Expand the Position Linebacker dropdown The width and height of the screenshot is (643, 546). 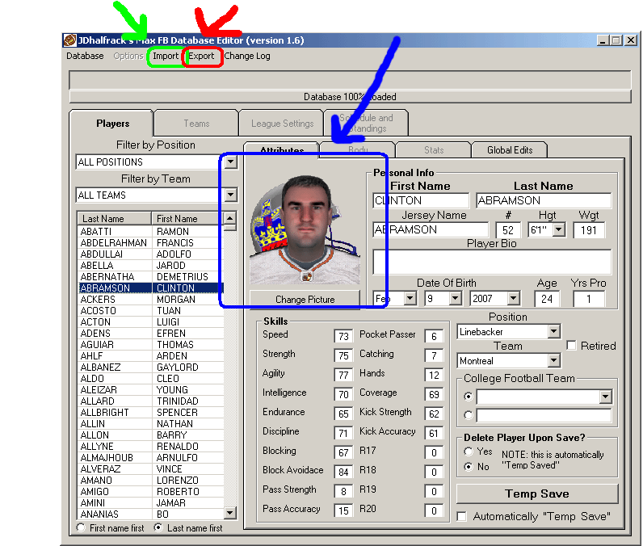pyautogui.click(x=553, y=331)
